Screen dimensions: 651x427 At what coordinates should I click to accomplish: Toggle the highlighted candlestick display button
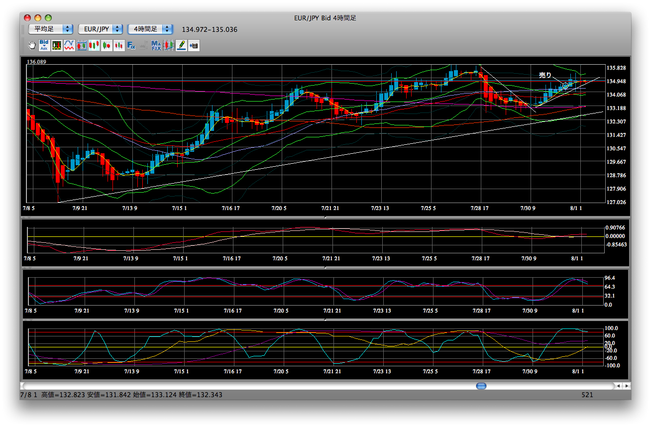pyautogui.click(x=94, y=45)
